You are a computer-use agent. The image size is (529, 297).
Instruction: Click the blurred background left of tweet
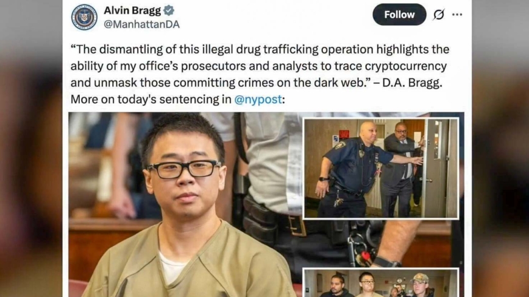click(x=31, y=148)
